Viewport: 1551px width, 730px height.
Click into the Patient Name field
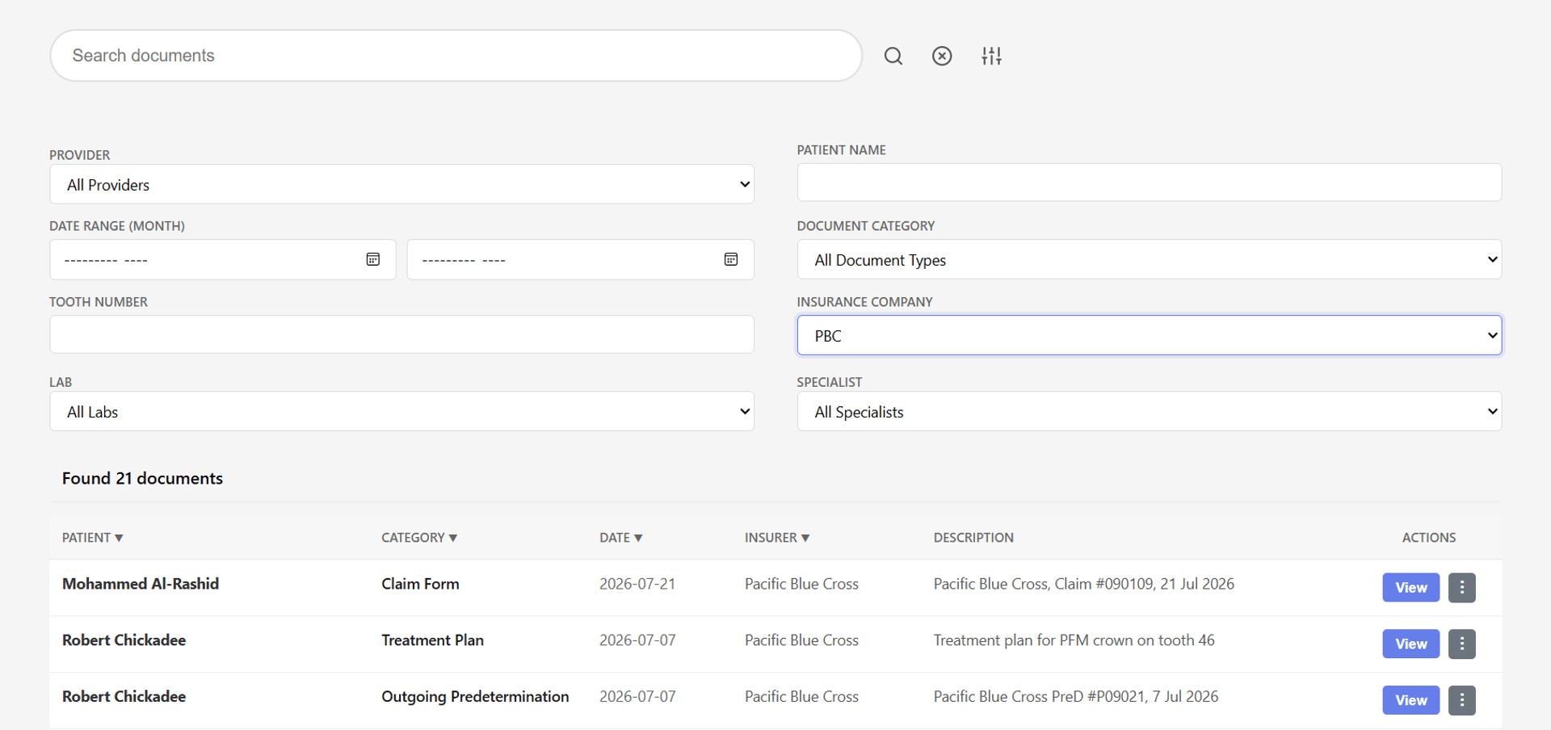pos(1150,182)
